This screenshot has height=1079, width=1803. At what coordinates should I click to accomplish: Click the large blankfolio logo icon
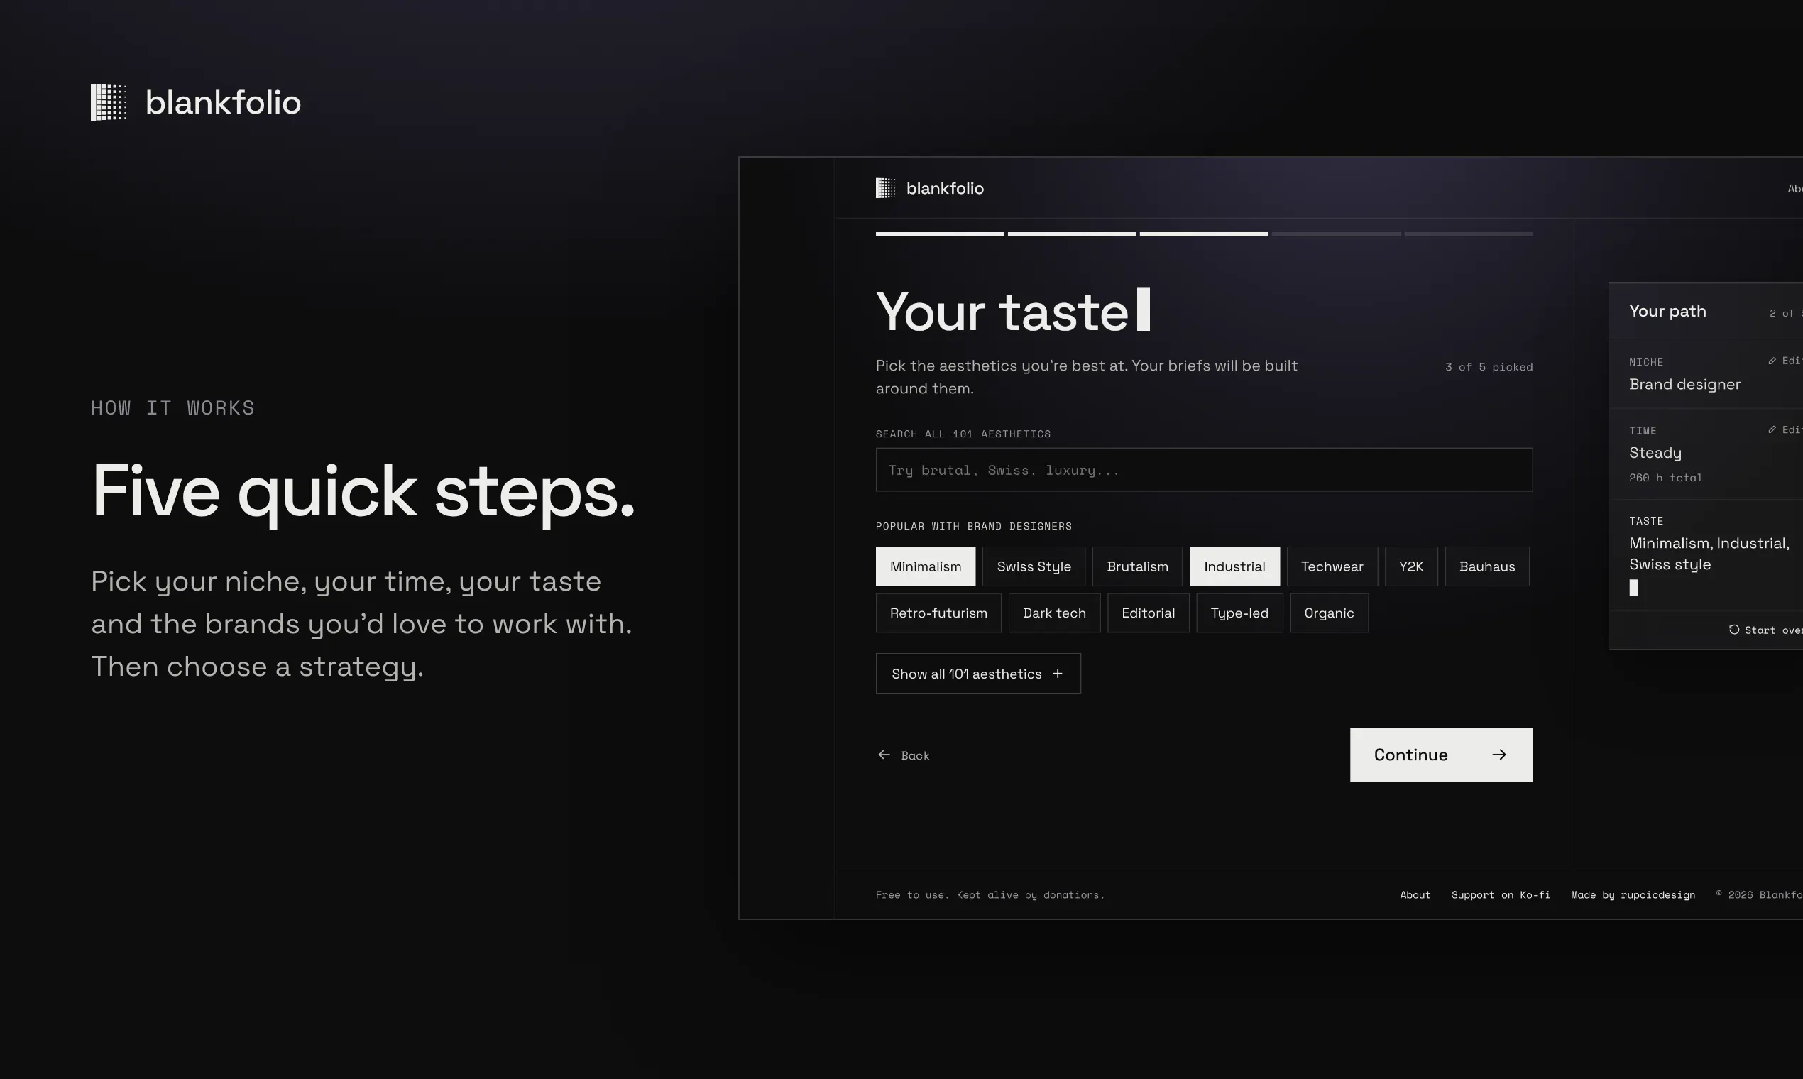(109, 102)
